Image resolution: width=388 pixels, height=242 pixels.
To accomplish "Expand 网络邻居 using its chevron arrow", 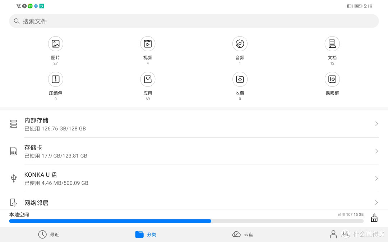I will click(x=376, y=203).
